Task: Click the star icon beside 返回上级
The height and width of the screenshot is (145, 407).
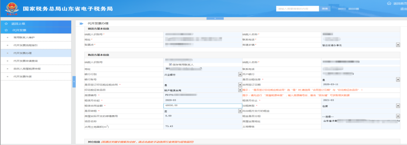Action: (x=6, y=24)
